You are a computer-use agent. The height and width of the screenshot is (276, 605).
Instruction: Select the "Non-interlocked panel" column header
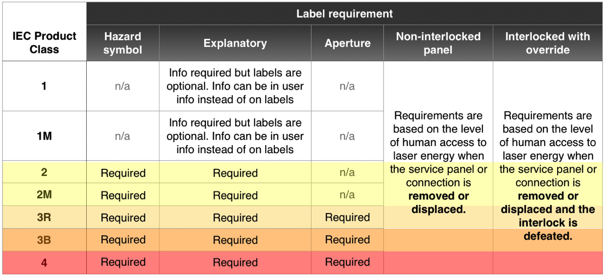pyautogui.click(x=438, y=43)
